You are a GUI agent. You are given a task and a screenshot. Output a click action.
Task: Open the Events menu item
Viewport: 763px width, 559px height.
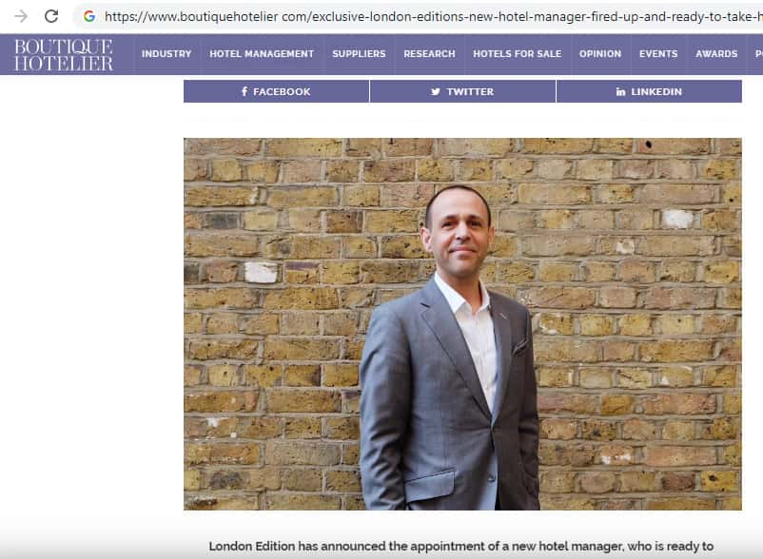(658, 54)
